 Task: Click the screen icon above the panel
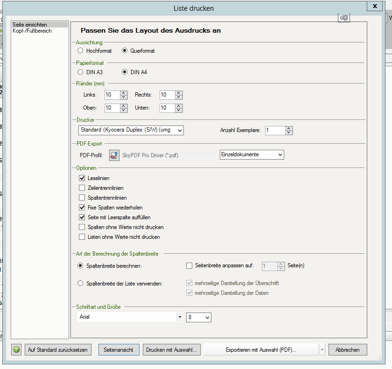pyautogui.click(x=344, y=18)
